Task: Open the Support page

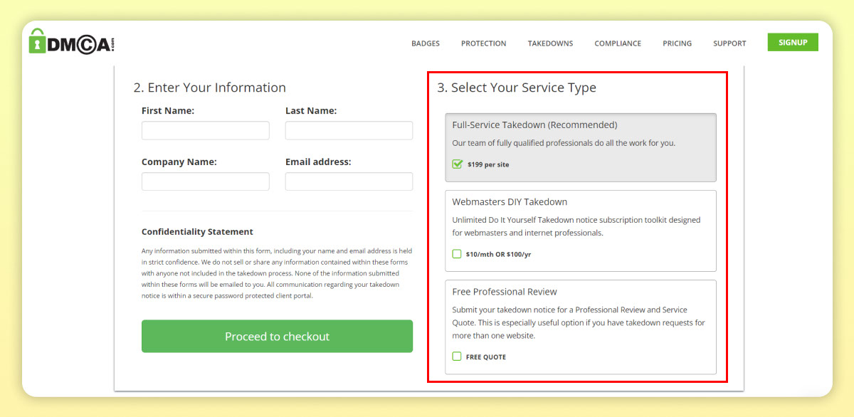Action: 729,43
